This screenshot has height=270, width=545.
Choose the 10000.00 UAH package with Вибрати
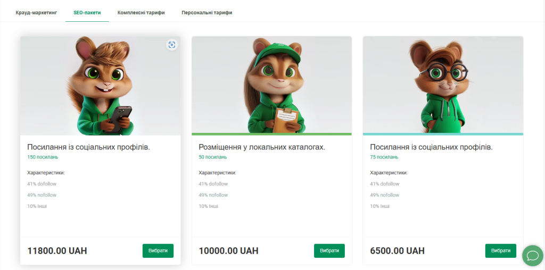329,251
